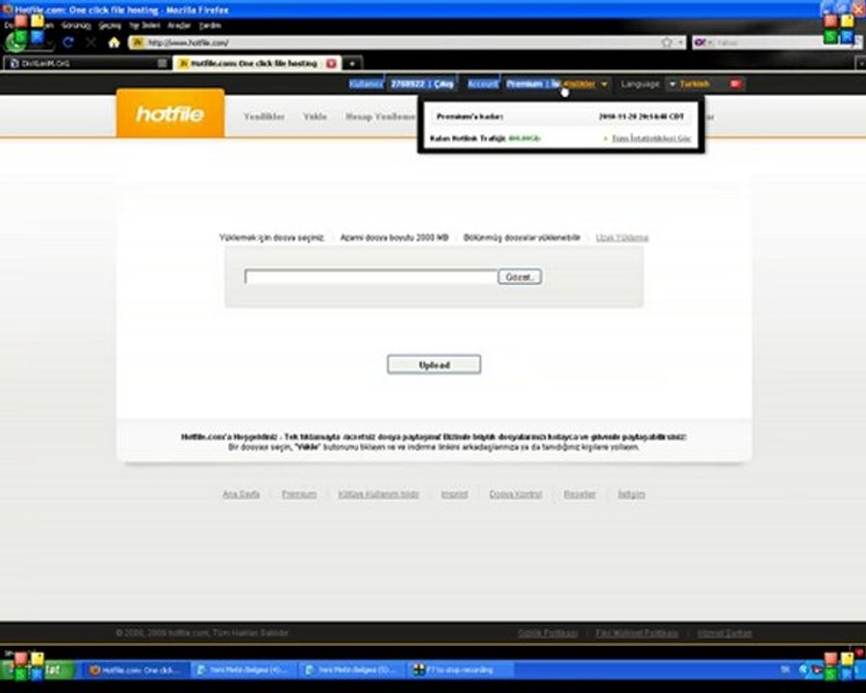Click the bookmark star in address bar
This screenshot has width=866, height=693.
pos(667,42)
